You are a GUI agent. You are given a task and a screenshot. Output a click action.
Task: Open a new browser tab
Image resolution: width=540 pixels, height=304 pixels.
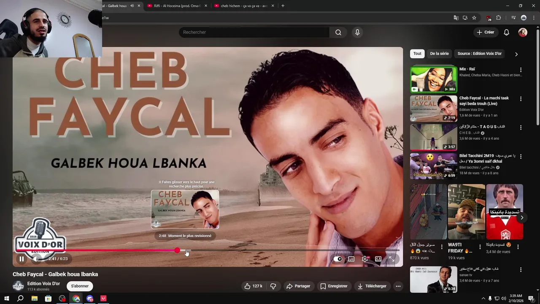pyautogui.click(x=283, y=6)
